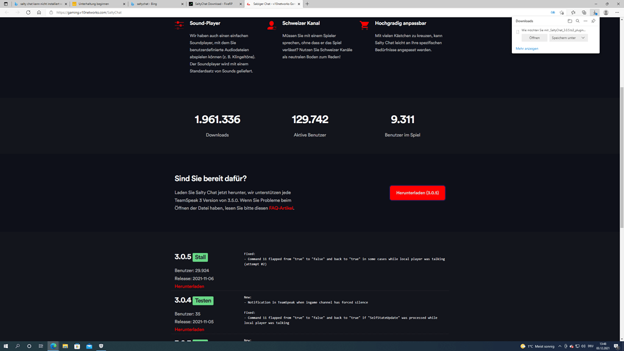Open more options in the Downloads panel

pos(585,21)
